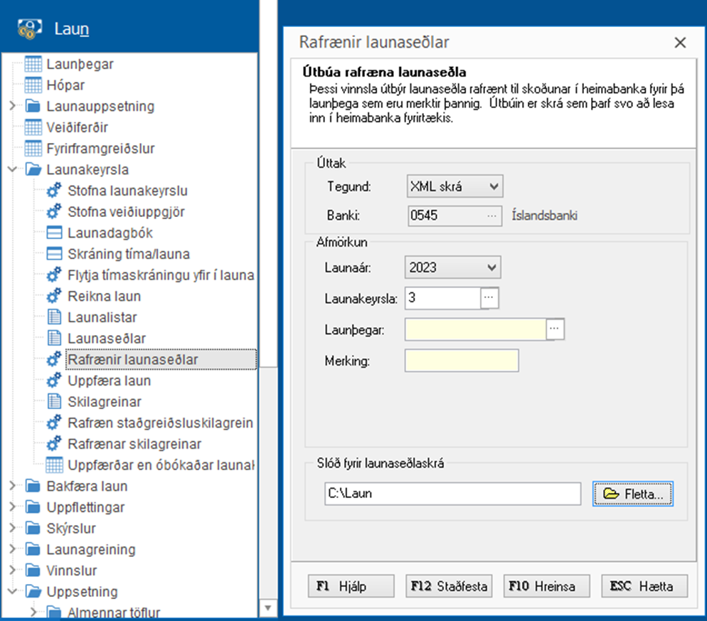This screenshot has height=621, width=707.
Task: Click the table icon next to Launþegar
Action: click(33, 64)
